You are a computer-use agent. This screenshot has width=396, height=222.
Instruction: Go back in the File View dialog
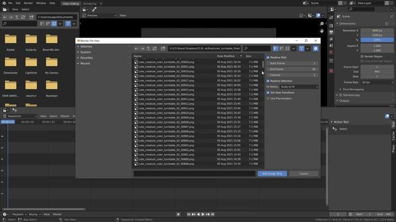(x=136, y=48)
